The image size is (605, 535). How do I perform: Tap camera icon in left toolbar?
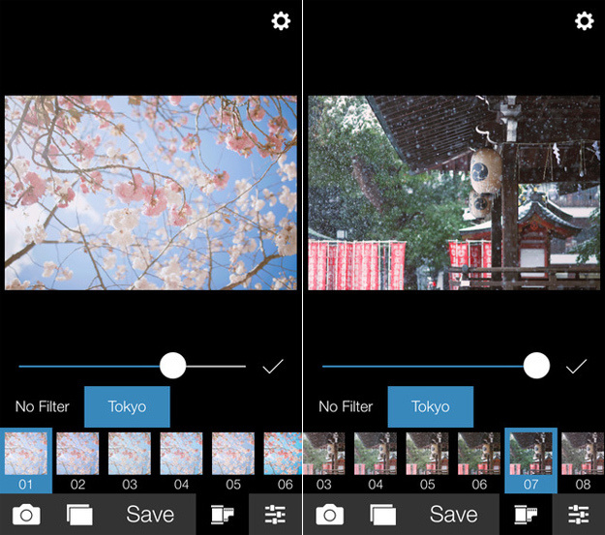26,515
